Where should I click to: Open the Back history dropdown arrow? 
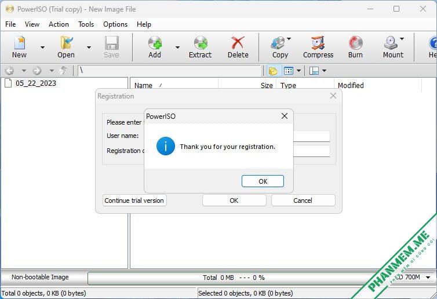24,71
